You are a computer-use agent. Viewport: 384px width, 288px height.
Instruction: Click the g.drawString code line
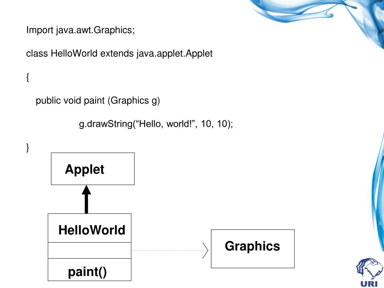click(x=156, y=124)
